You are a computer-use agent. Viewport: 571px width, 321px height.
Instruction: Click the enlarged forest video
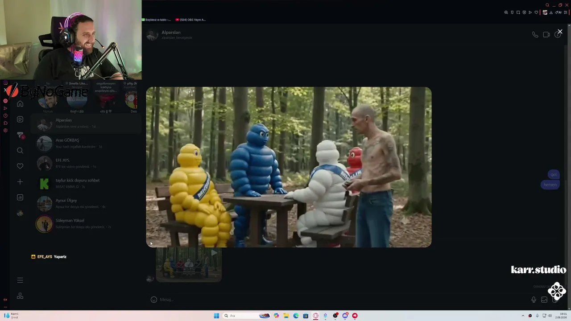pyautogui.click(x=289, y=167)
